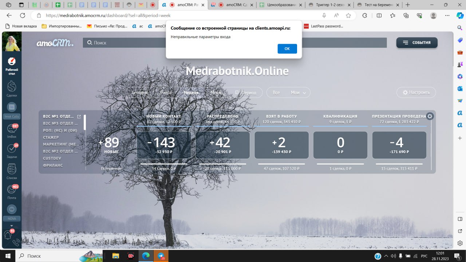Viewport: 466px width, 262px height.
Task: Switch period filter to Месяц
Action: (x=217, y=92)
